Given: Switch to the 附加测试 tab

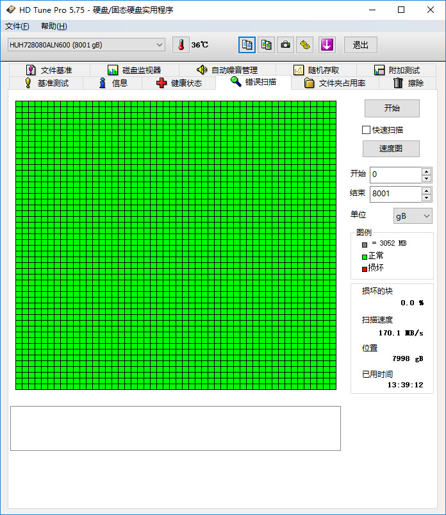Looking at the screenshot, I should coord(397,71).
